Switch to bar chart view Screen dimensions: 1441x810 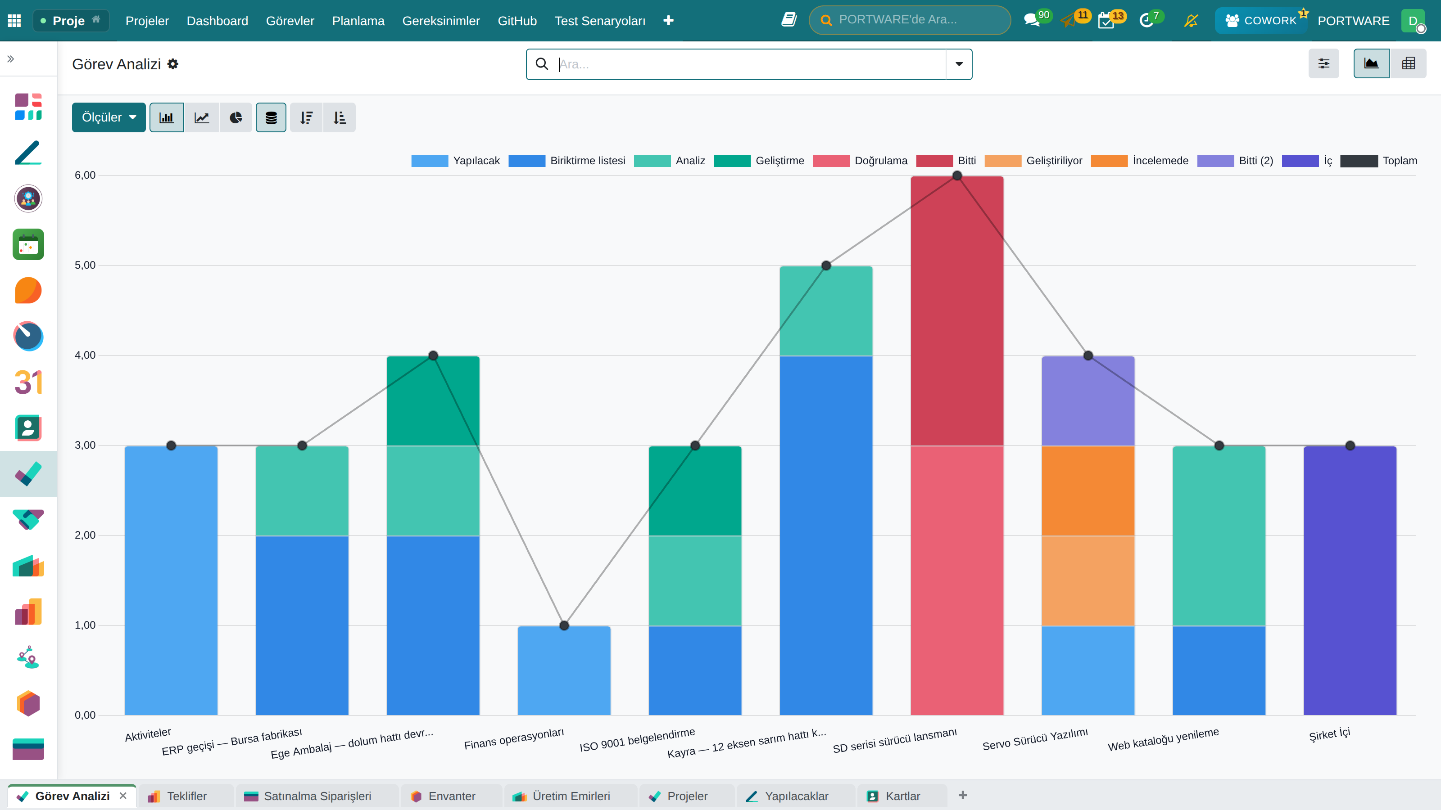tap(166, 117)
